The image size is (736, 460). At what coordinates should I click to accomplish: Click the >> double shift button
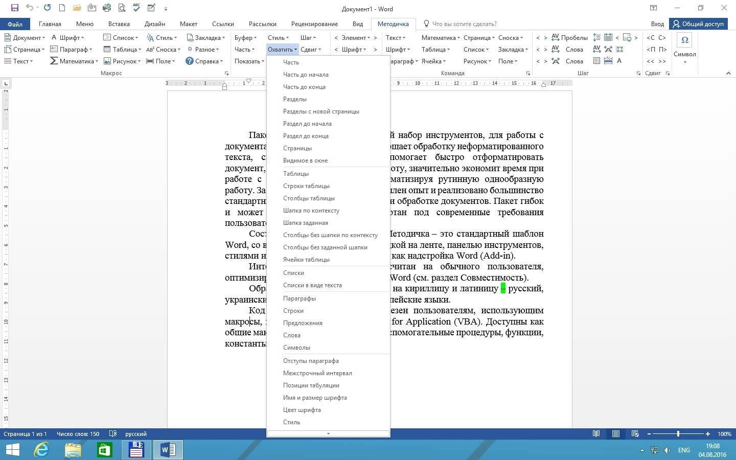coord(662,61)
